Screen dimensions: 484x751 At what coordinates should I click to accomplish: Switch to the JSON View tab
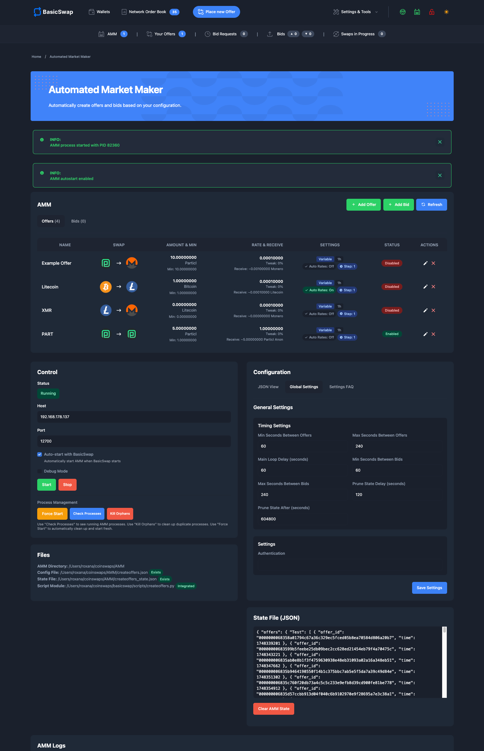(268, 387)
